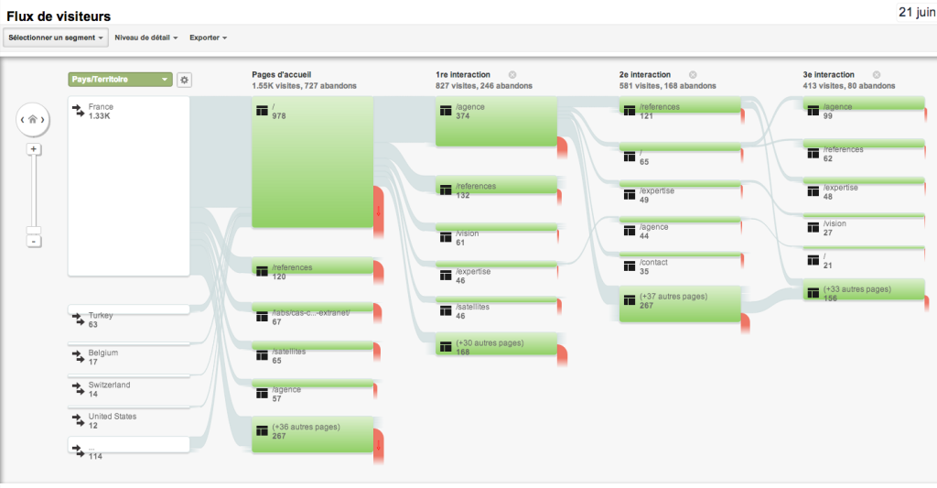Click the 21 juin date range

917,12
